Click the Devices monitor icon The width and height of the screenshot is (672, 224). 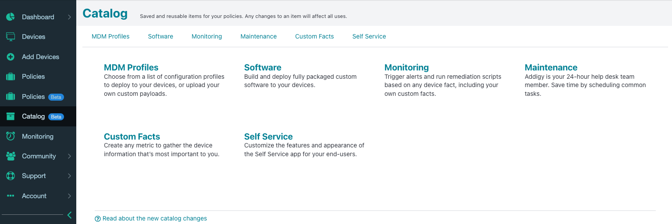11,37
